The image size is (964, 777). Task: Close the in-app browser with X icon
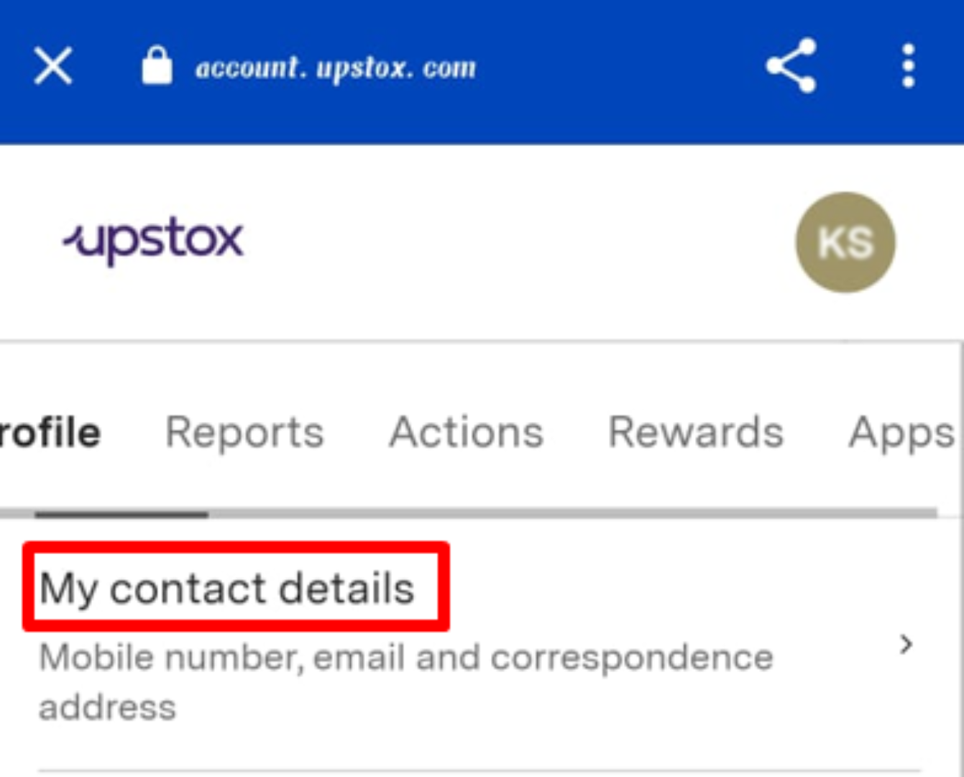click(53, 66)
